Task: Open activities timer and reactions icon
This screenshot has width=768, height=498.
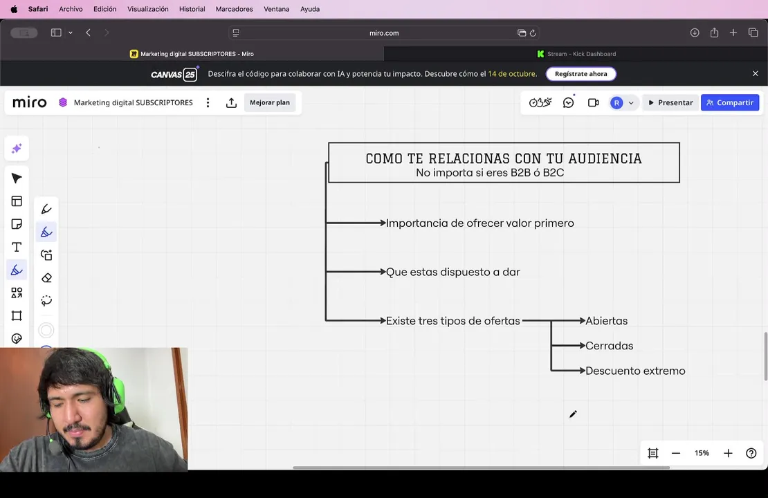Action: [540, 102]
